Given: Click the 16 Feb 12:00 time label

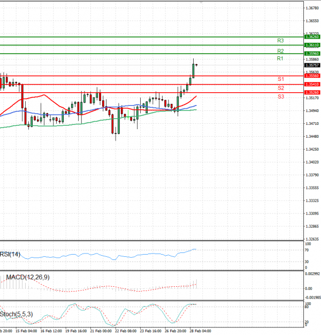Looking at the screenshot, I should point(51,331).
